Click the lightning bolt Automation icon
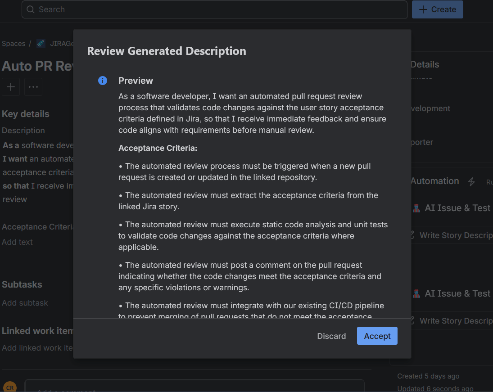493x392 pixels. click(471, 181)
